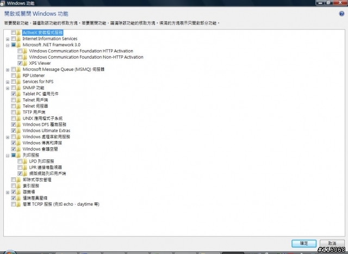Viewport: 348px width, 254px height.
Task: Select 'Windows Communication Foundation HTTP Activation' text
Action: [81, 51]
